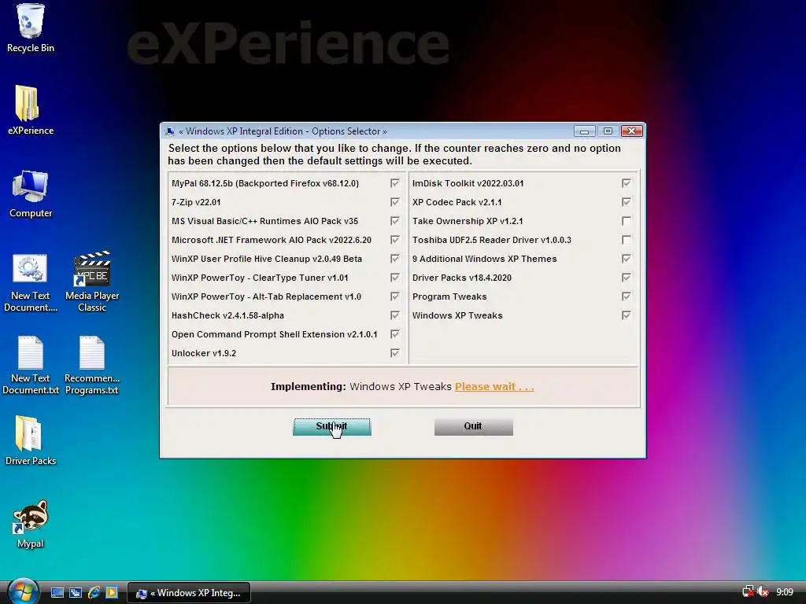Click the network status tray icon
The height and width of the screenshot is (604, 806).
[x=749, y=592]
